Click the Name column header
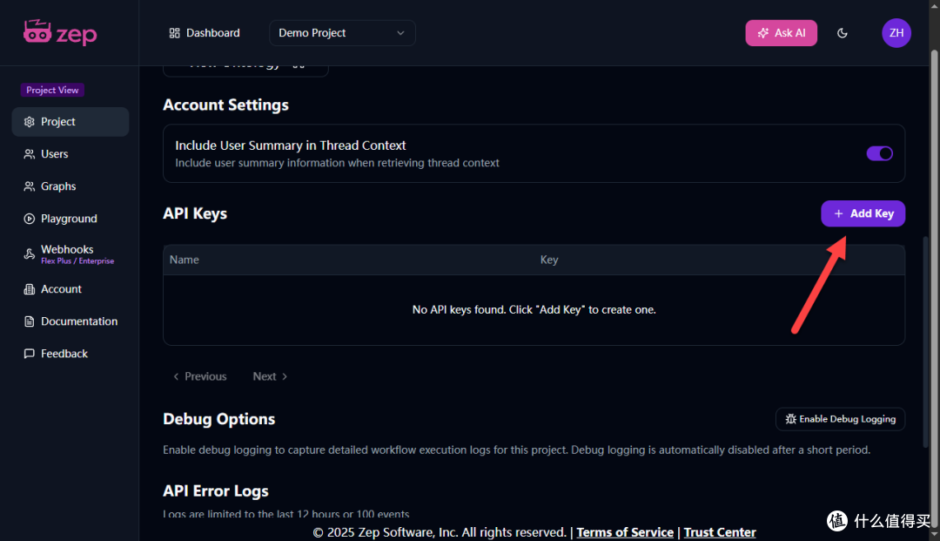 click(184, 260)
